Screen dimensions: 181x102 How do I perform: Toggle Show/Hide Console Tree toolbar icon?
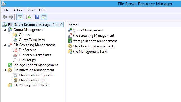click(20, 17)
